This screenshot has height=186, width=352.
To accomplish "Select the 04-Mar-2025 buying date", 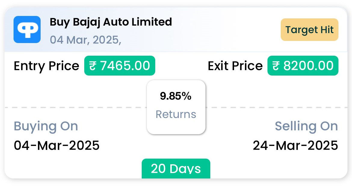I will [57, 145].
